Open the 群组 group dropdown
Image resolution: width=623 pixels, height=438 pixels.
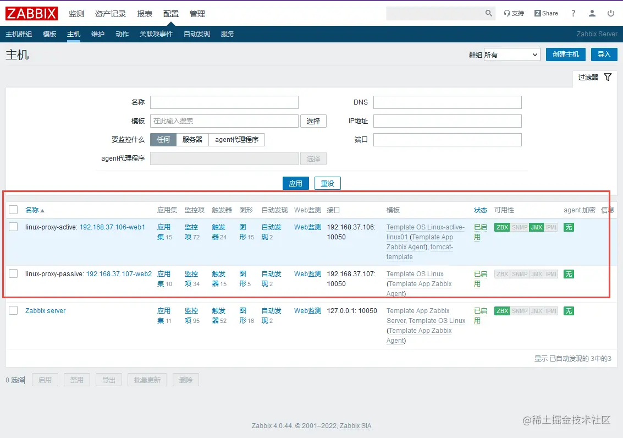512,54
